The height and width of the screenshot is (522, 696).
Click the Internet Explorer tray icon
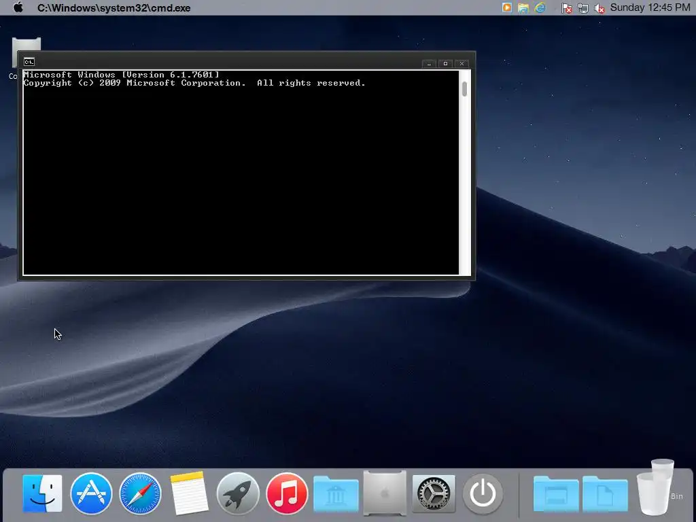(540, 7)
